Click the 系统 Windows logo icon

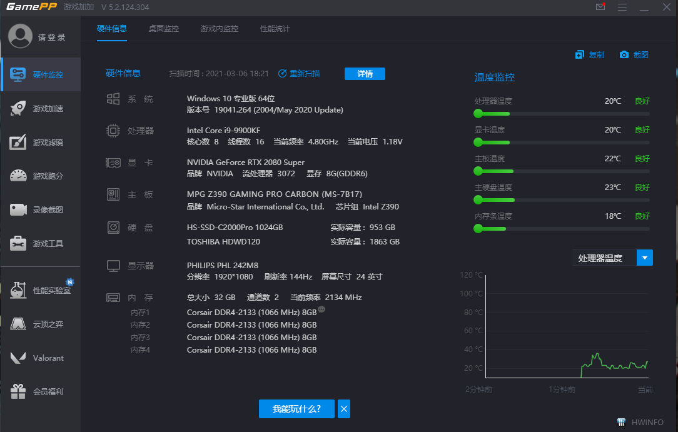click(x=113, y=99)
